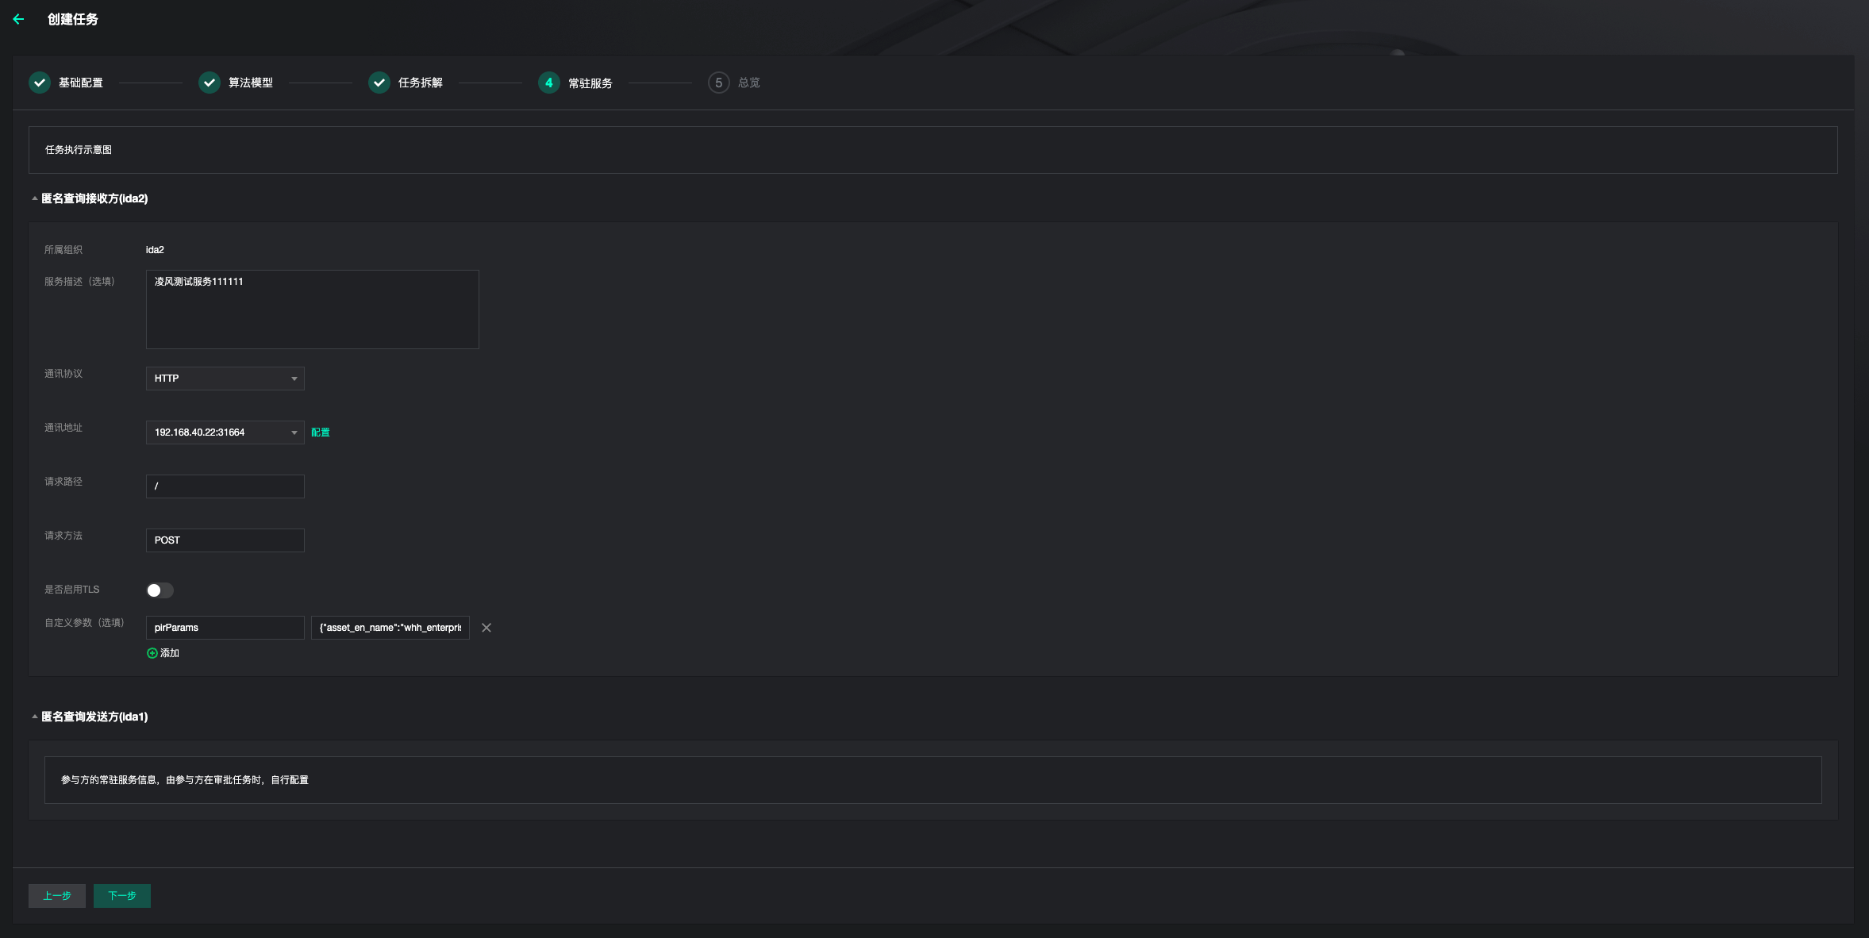Open the 配置 link beside address
Screen dimensions: 1869x938
point(321,432)
